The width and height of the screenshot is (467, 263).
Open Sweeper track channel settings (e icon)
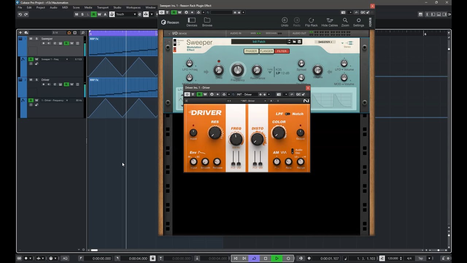point(55,43)
